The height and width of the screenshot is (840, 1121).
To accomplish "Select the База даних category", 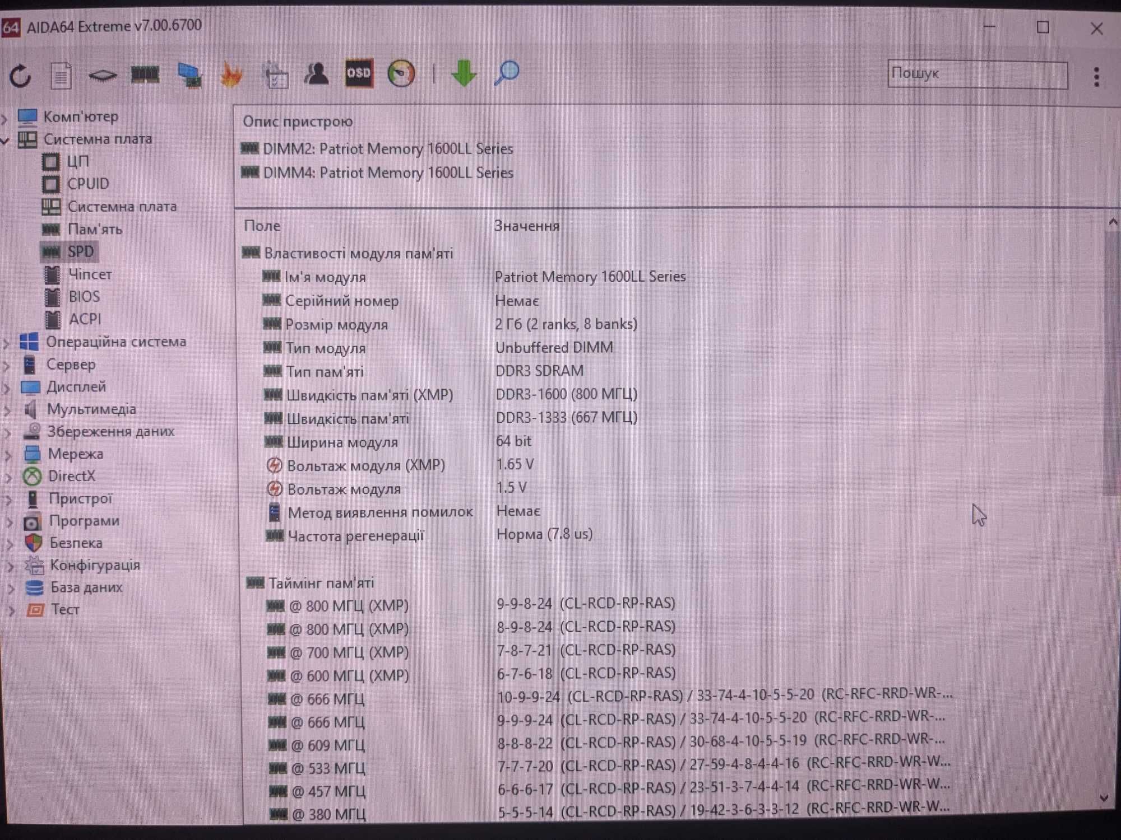I will point(86,587).
